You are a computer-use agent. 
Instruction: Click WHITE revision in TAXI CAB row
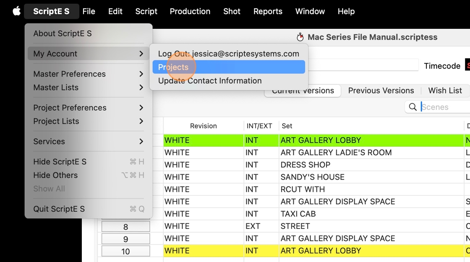pos(204,214)
